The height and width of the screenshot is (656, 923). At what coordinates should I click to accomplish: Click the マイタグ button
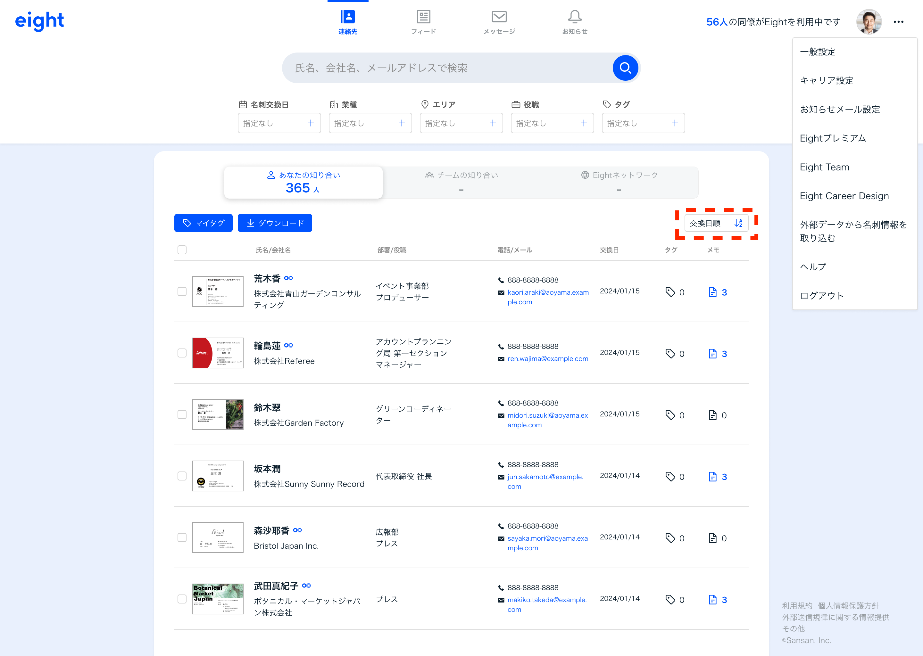203,223
